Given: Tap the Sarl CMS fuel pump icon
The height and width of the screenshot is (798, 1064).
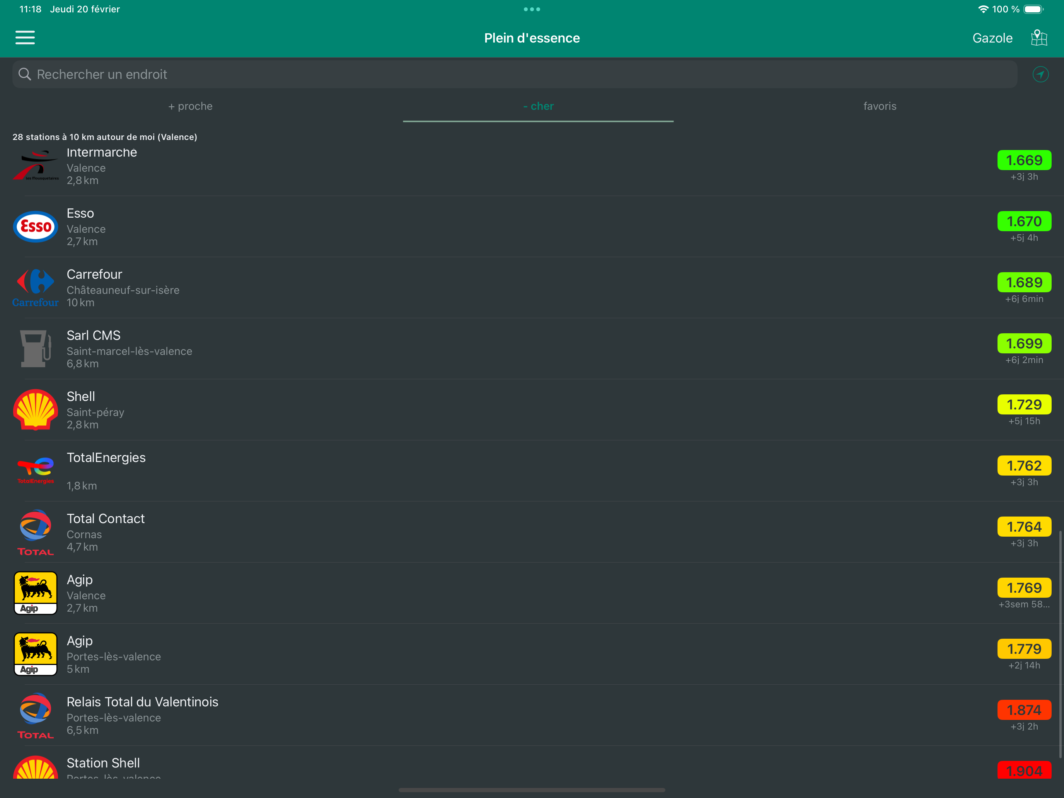Looking at the screenshot, I should click(x=36, y=349).
